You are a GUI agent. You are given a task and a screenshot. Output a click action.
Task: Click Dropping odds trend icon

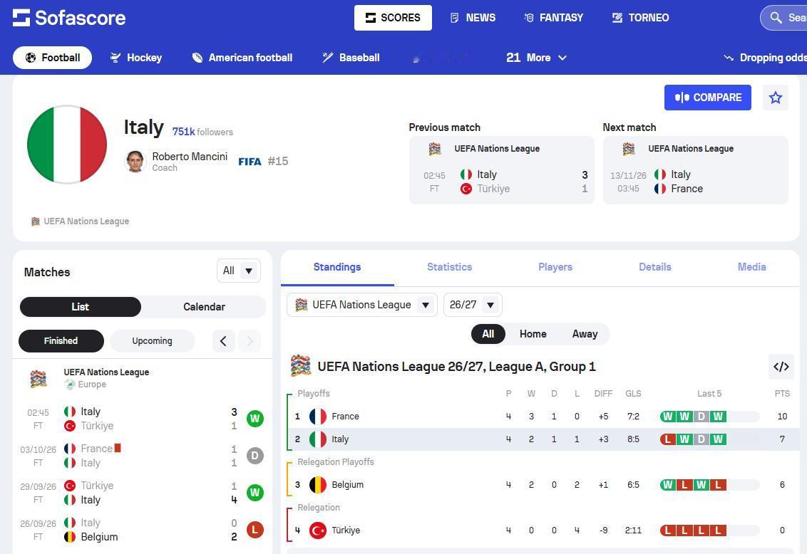point(729,58)
